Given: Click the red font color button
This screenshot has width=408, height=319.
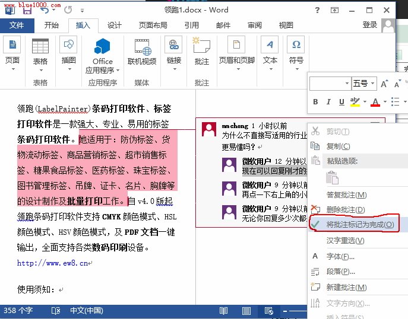Looking at the screenshot, I should coord(375,102).
